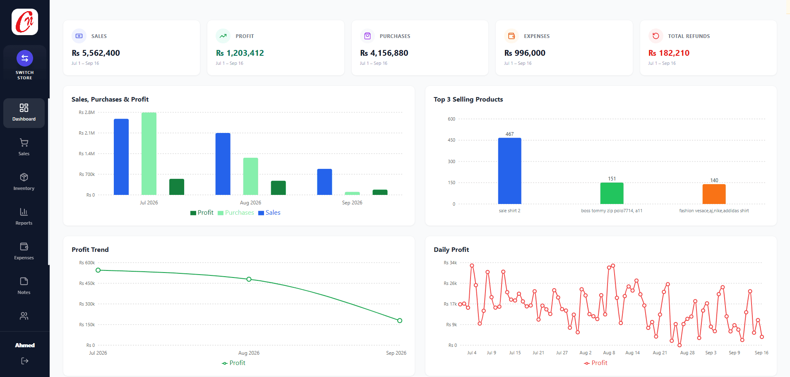Click the Sales card banknote icon

click(79, 36)
